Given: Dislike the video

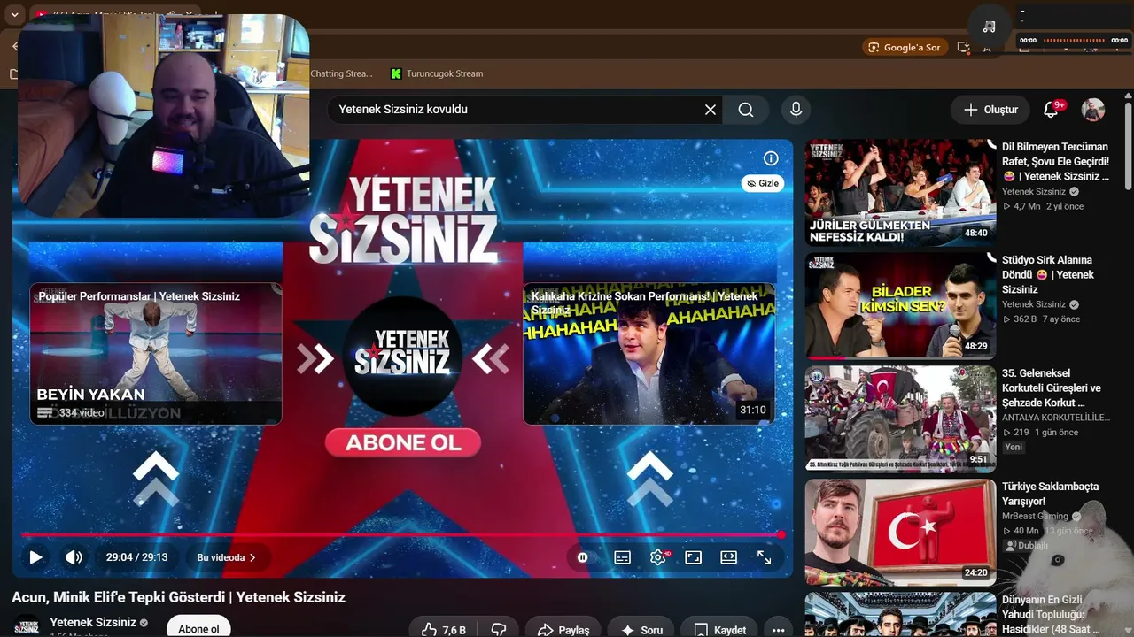Looking at the screenshot, I should pos(499,630).
